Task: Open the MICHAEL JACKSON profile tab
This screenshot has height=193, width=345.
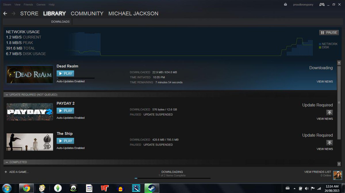Action: point(133,13)
